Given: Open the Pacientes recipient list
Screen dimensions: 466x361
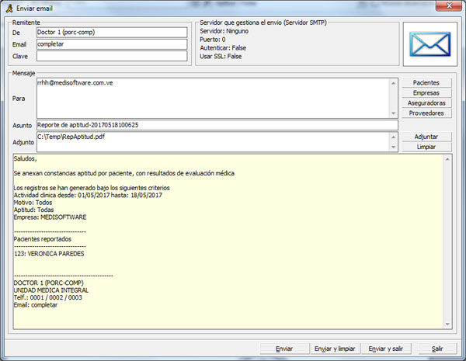Looking at the screenshot, I should (x=427, y=82).
